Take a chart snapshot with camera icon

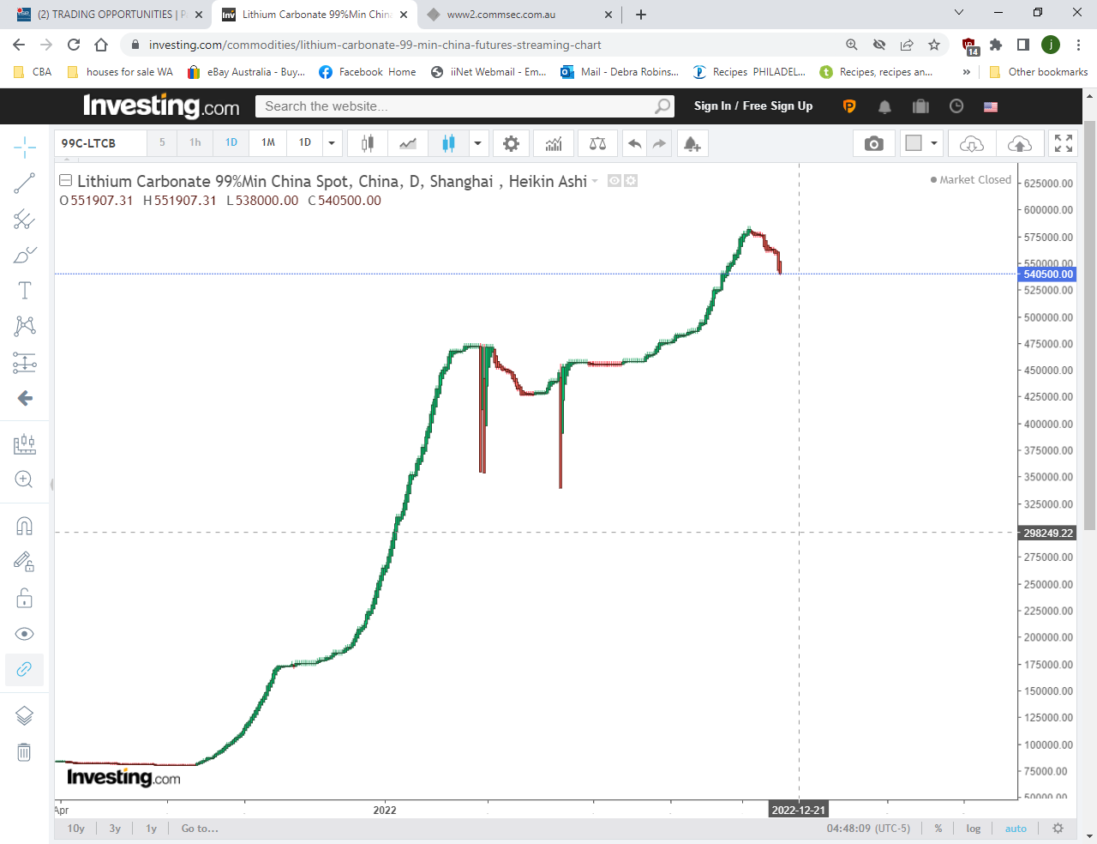[873, 143]
